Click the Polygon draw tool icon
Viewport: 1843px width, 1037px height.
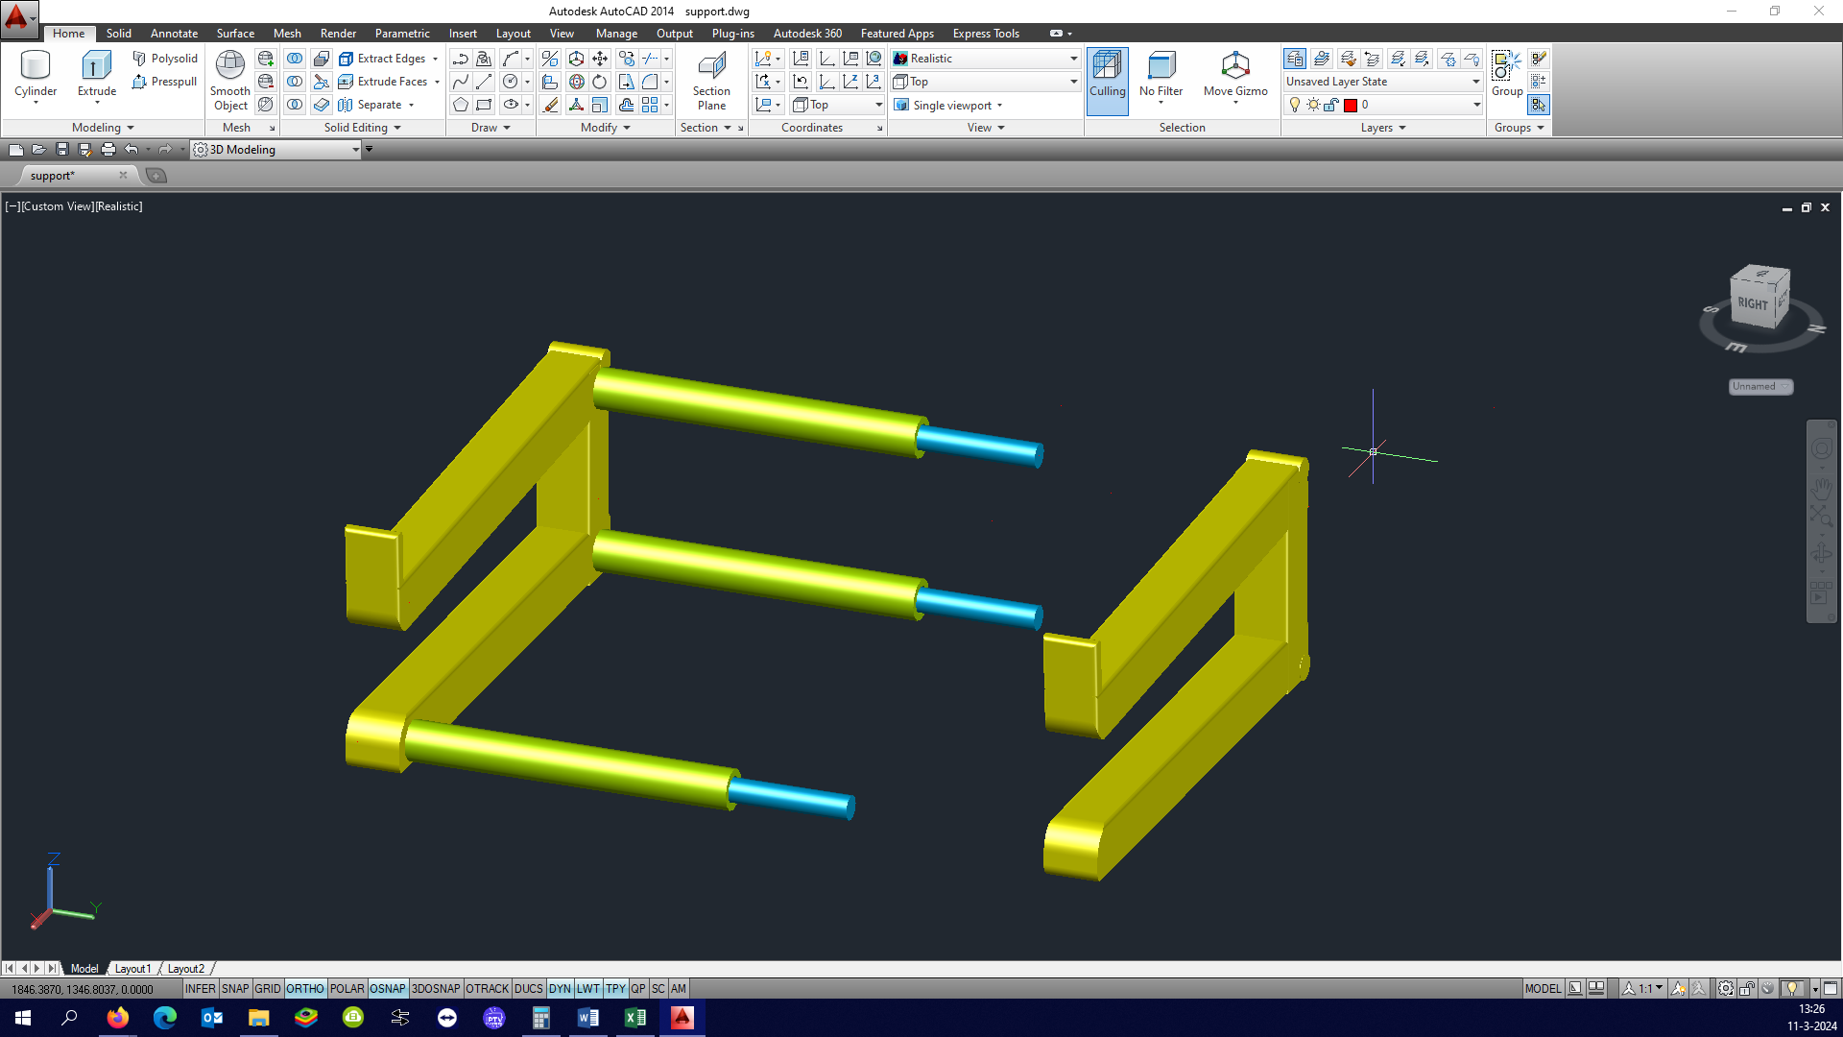click(x=461, y=105)
